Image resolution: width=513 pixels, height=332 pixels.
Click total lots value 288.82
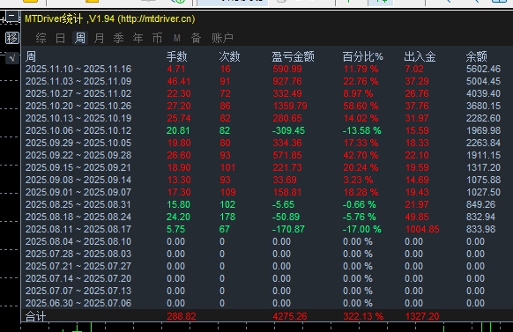coord(182,316)
